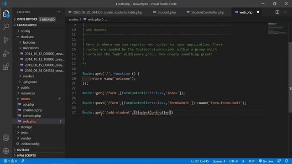Open the Accounts menu icon
The height and width of the screenshot is (164, 292).
point(6,138)
